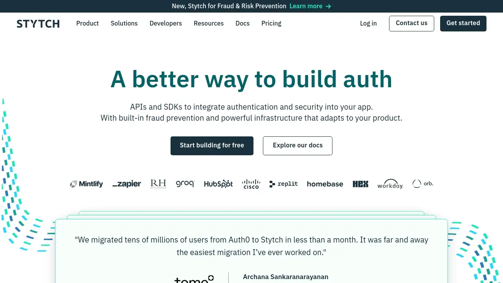Open the Product navigation menu

[88, 24]
